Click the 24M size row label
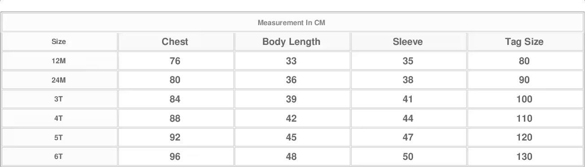Image resolution: width=585 pixels, height=167 pixels. [59, 80]
